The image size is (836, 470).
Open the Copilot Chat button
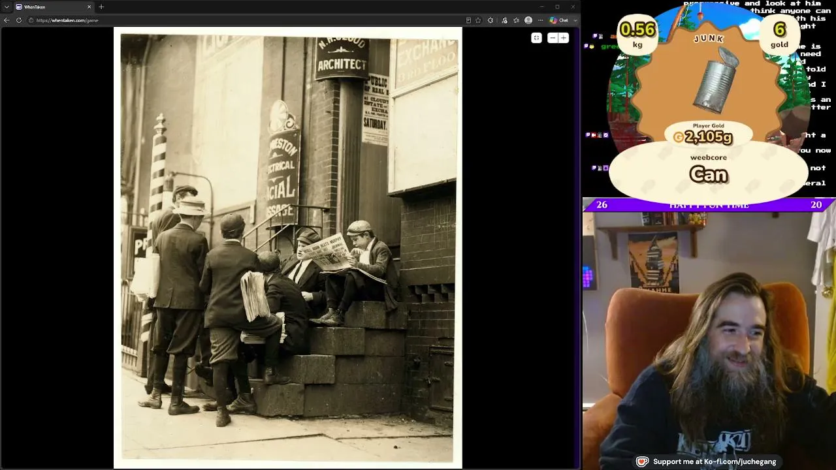[559, 20]
